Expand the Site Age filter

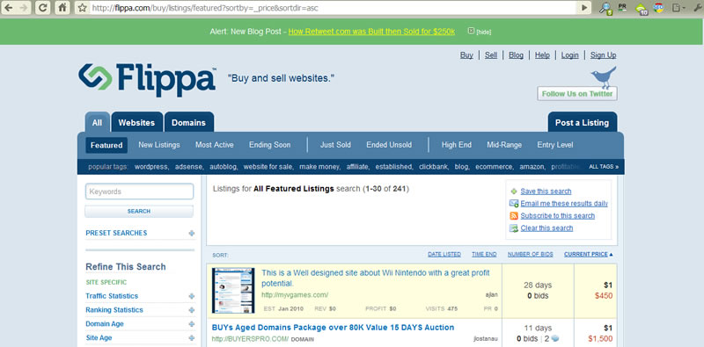pyautogui.click(x=192, y=338)
